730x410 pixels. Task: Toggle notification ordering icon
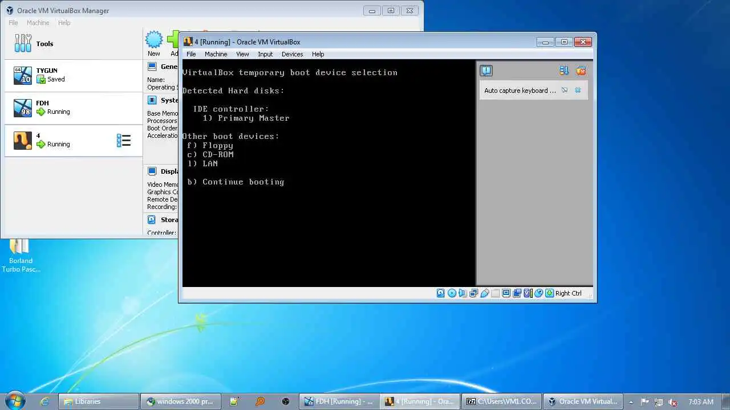click(564, 71)
